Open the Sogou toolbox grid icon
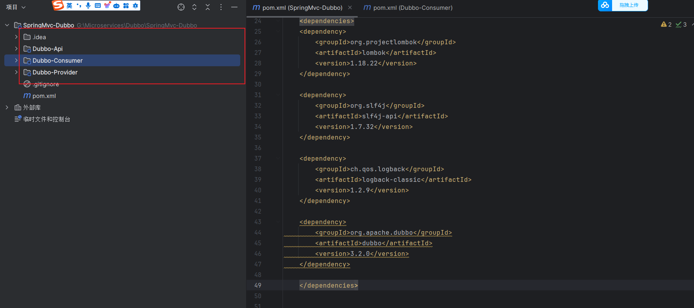 coord(126,5)
